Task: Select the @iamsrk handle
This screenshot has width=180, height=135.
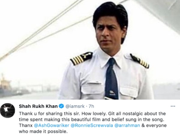Action: 75,106
